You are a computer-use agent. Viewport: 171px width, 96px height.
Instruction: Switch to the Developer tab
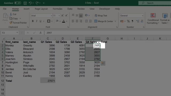104,9
